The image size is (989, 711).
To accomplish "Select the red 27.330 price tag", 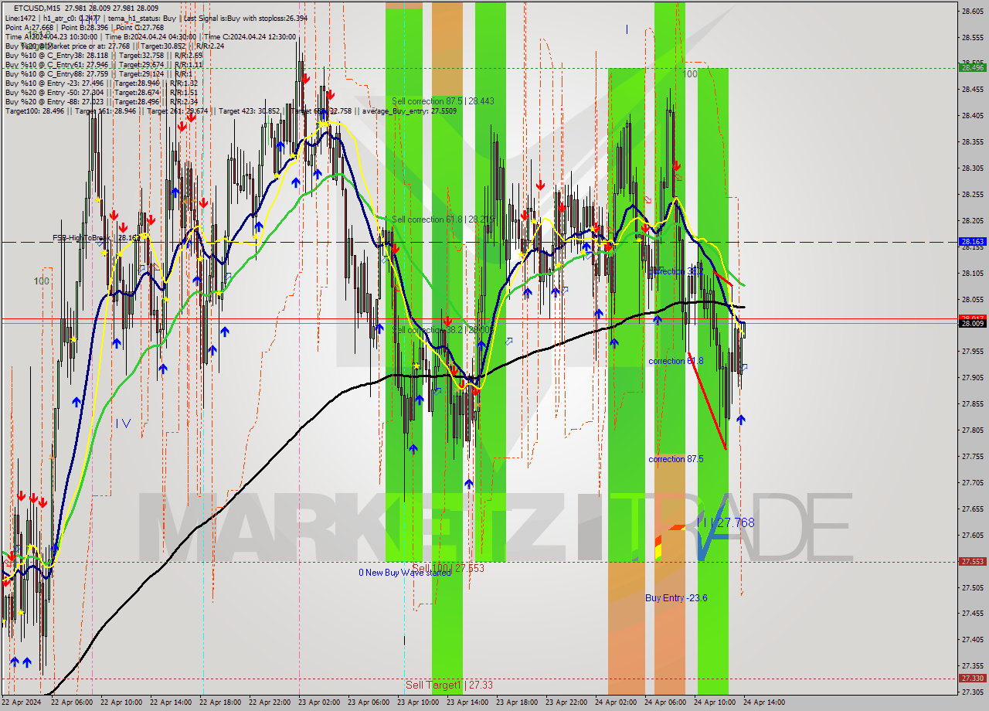I will click(x=972, y=679).
